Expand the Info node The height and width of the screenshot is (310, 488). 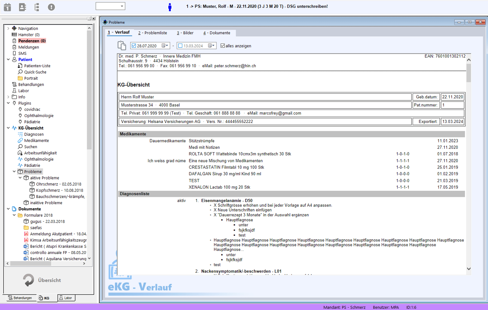click(8, 97)
